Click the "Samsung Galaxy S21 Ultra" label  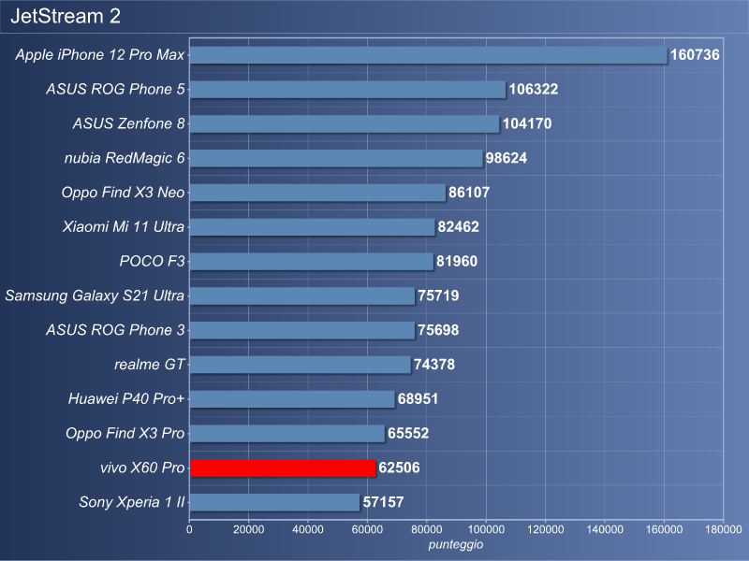point(95,295)
